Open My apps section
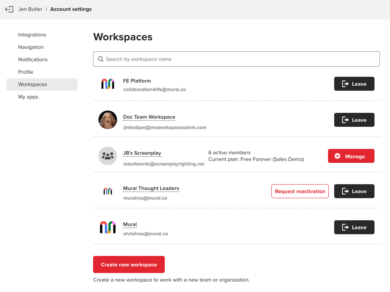Viewport: 390px width, 292px height. coord(28,97)
